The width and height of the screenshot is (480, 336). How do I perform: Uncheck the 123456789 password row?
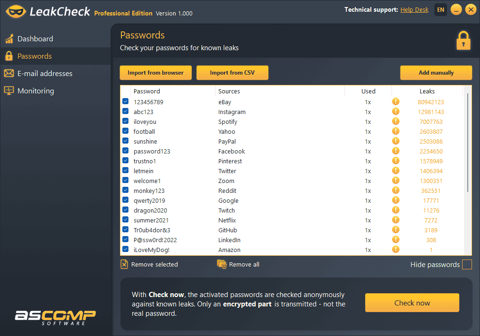(125, 101)
